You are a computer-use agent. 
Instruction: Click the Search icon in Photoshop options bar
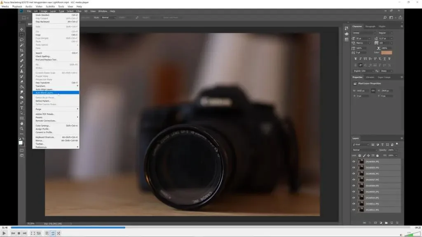tap(385, 17)
